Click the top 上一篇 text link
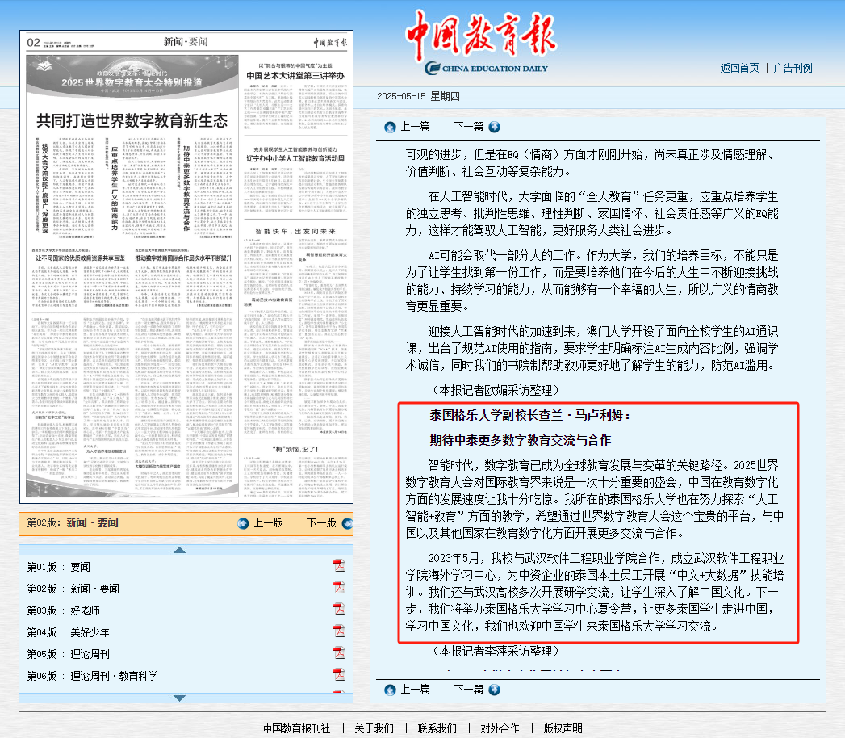 [416, 127]
